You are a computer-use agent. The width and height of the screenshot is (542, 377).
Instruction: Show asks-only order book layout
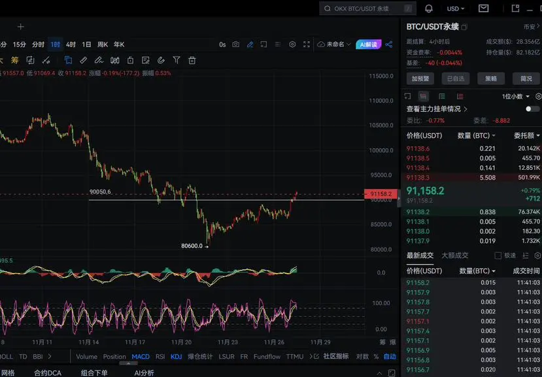coord(460,97)
